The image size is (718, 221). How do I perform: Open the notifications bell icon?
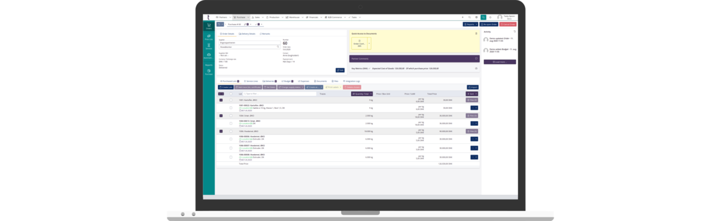tap(490, 17)
